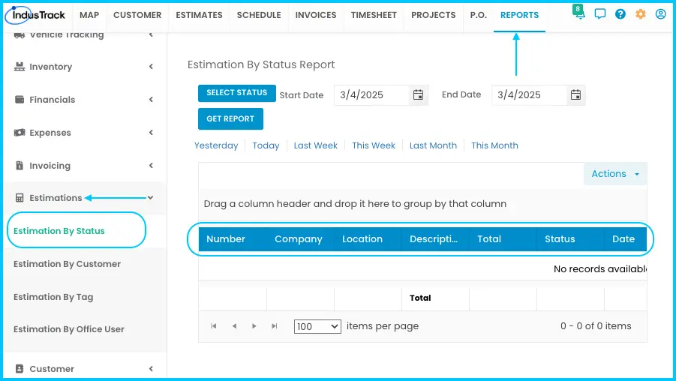Sort by the Status column header
Viewport: 676px width, 381px height.
[x=570, y=239]
